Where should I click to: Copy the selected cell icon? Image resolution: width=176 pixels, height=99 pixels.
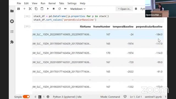(x=36, y=9)
